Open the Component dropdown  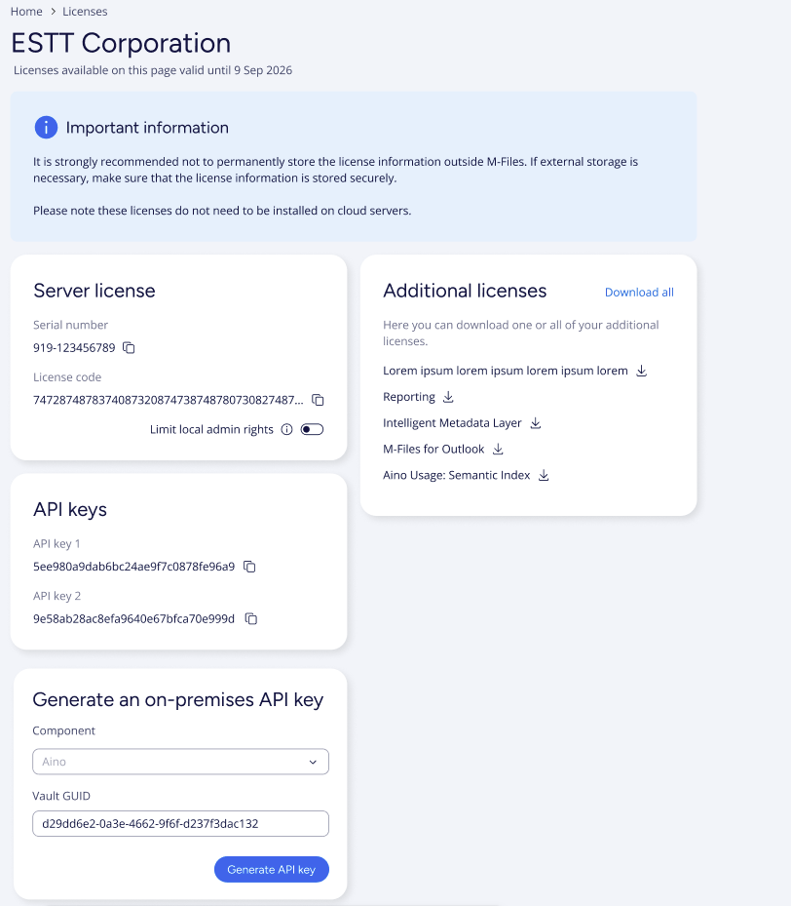(x=180, y=762)
